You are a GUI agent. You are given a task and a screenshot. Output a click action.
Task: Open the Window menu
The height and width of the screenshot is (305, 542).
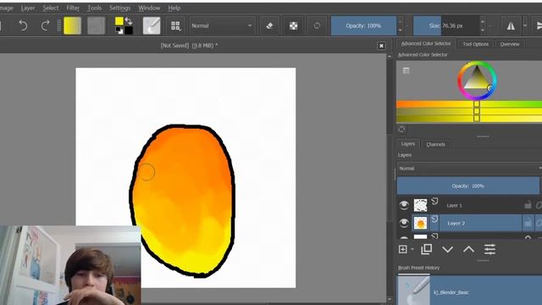pos(149,8)
